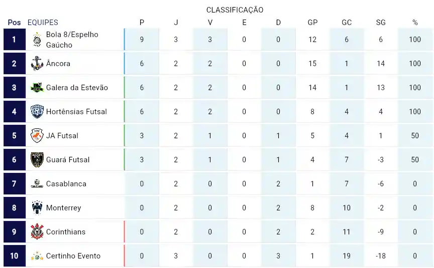Click the CLASSIFICAÇÃO table title
Image resolution: width=434 pixels, height=268 pixels.
click(235, 10)
